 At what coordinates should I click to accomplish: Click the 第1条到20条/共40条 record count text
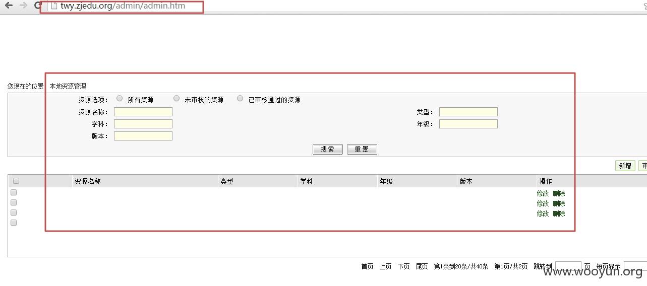point(461,266)
